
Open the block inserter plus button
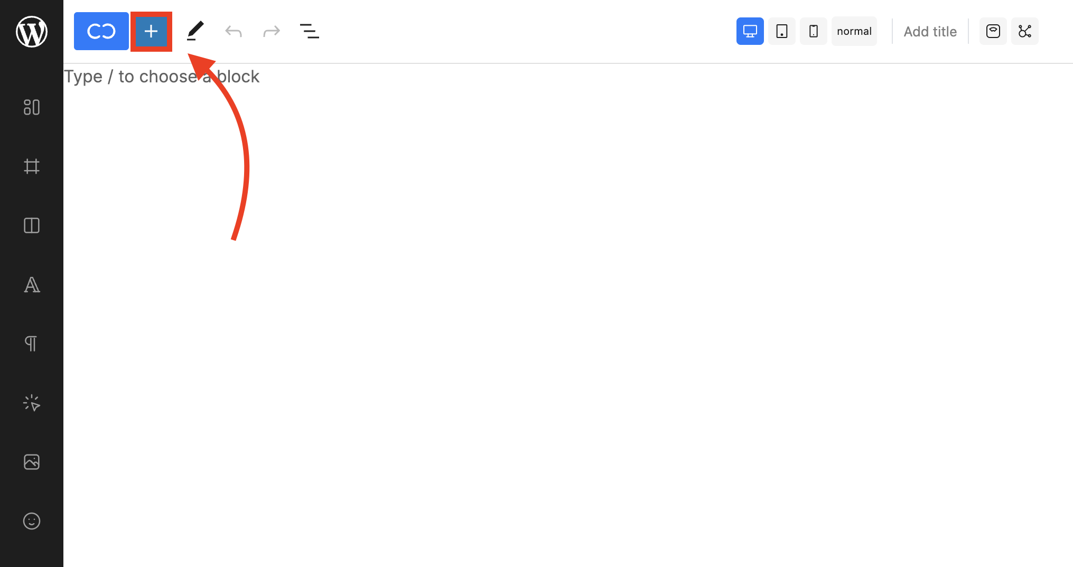point(151,32)
